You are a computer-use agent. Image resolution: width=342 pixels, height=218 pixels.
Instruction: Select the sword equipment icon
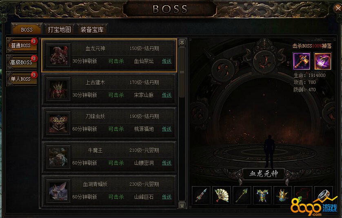coord(201,195)
